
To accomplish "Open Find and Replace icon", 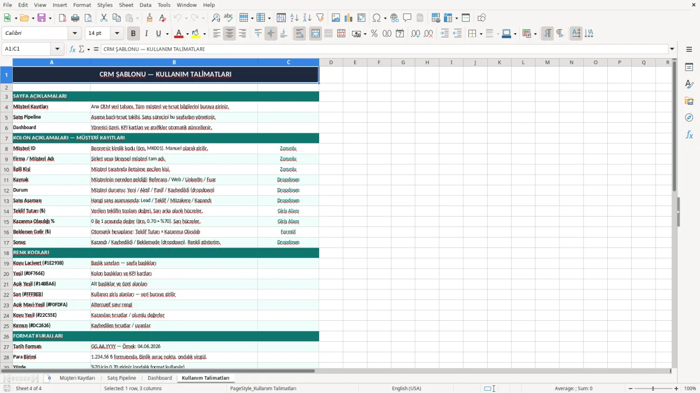I will tap(216, 18).
